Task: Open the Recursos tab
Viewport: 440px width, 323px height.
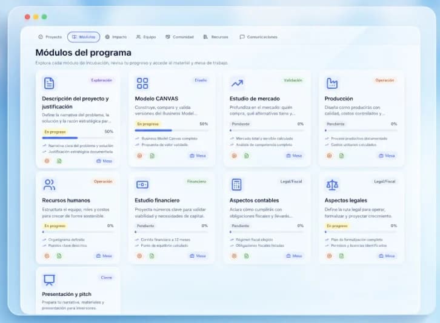Action: click(216, 37)
